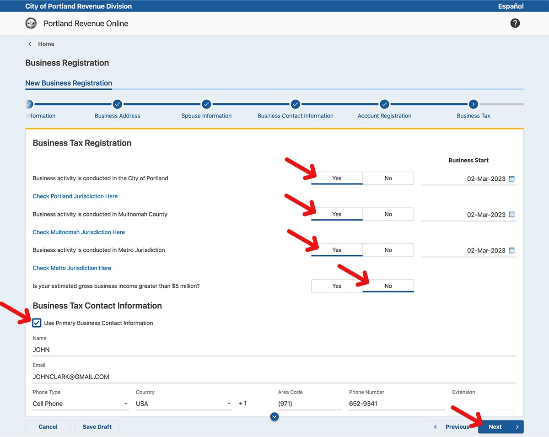549x437 pixels.
Task: Expand the form using the down chevron button
Action: (x=274, y=416)
